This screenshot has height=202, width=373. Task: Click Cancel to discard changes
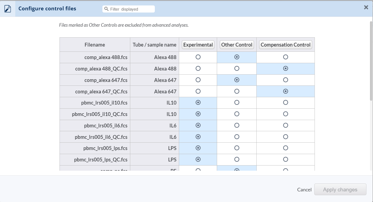pyautogui.click(x=304, y=190)
